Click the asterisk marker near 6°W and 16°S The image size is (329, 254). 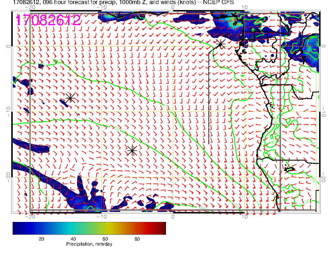tap(132, 150)
